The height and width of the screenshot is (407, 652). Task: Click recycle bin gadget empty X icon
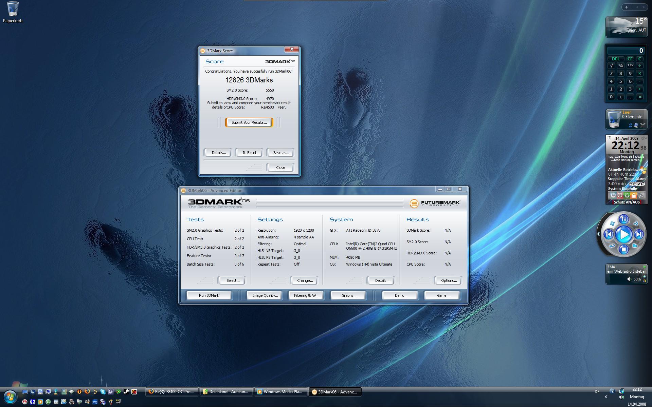coord(642,125)
